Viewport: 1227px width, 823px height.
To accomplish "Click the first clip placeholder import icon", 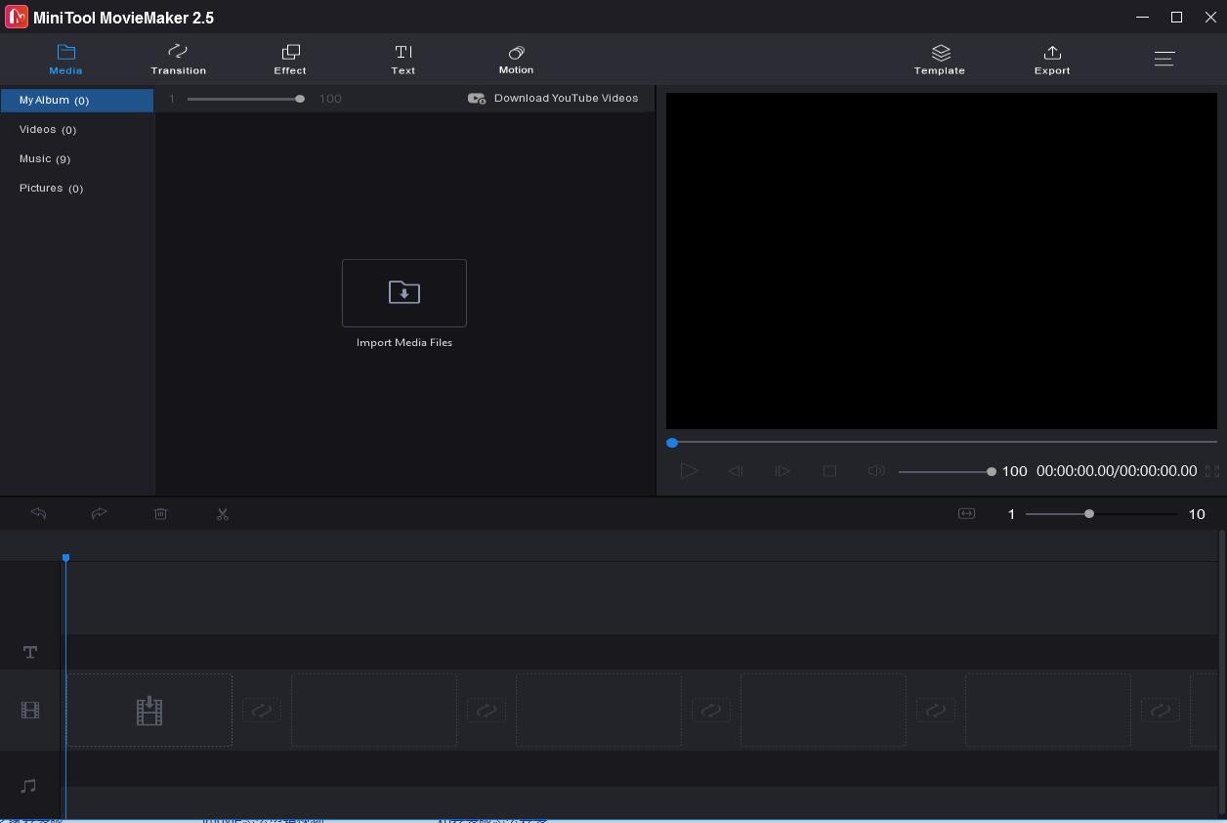I will 149,711.
